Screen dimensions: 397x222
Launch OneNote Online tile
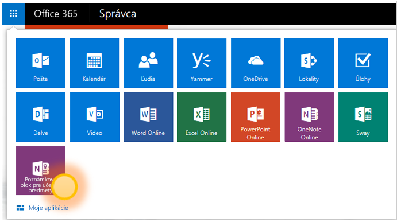309,117
